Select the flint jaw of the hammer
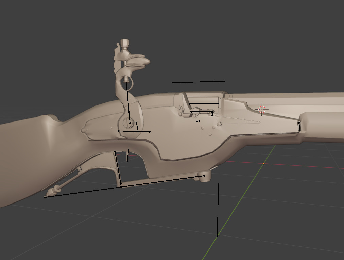344x260 pixels. [x=138, y=61]
